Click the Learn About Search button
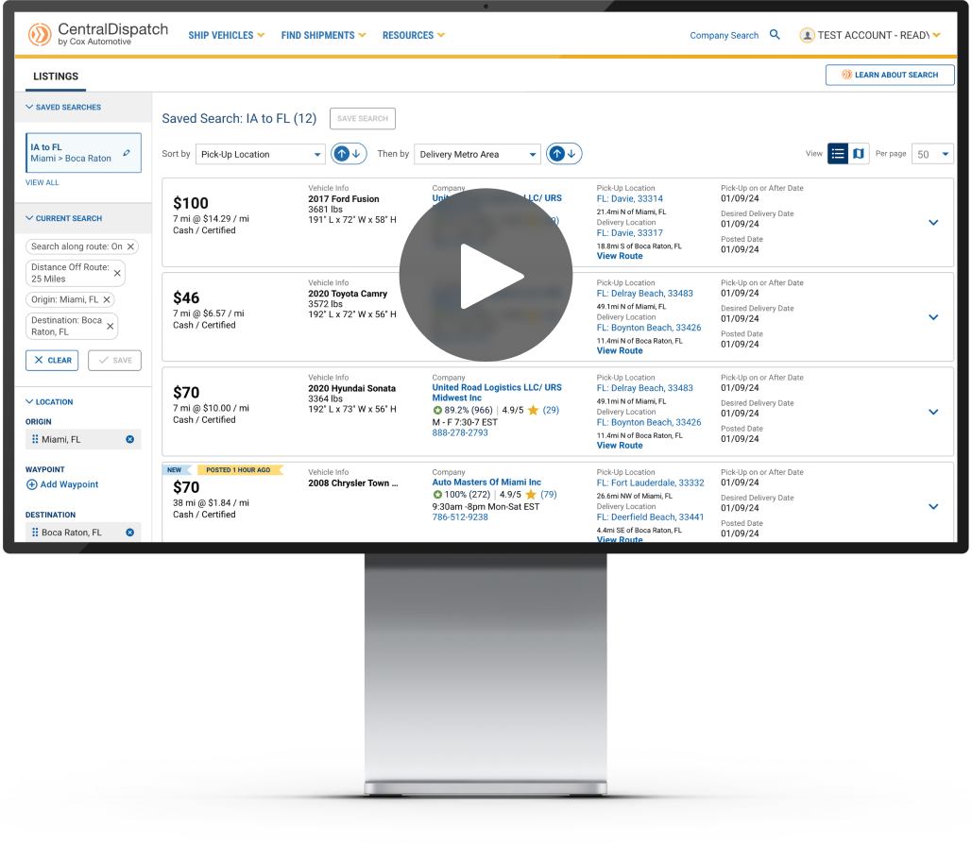972x847 pixels. tap(890, 75)
